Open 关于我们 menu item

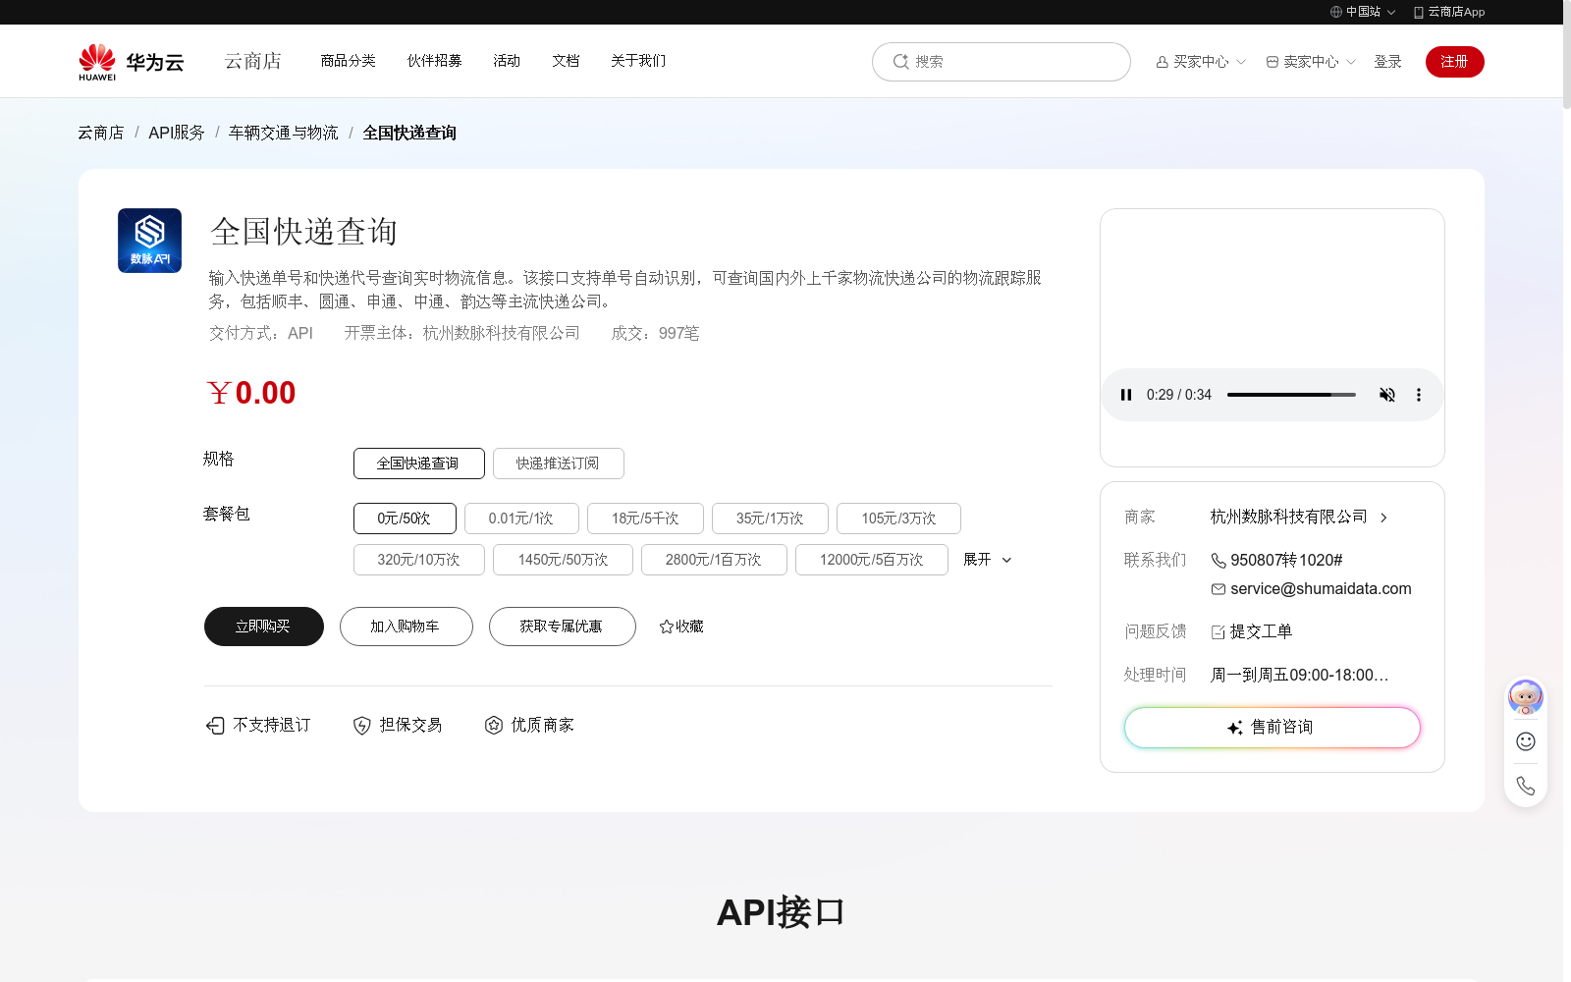[x=638, y=61]
